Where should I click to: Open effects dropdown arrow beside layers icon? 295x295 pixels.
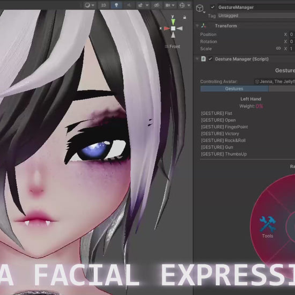(x=147, y=5)
